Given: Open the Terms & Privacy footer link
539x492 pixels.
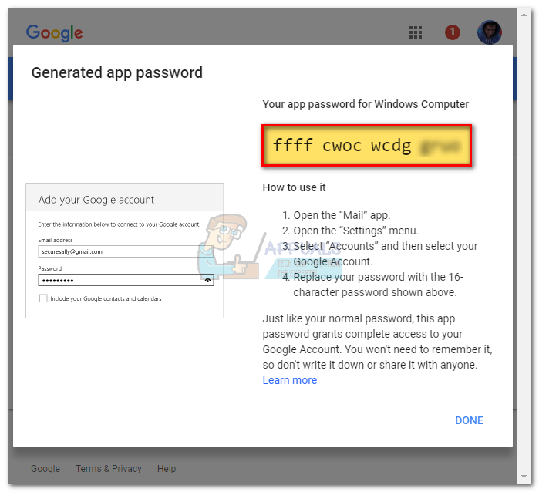Looking at the screenshot, I should point(109,469).
